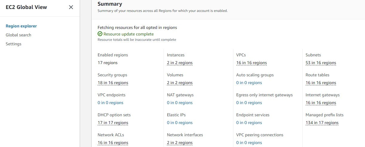Viewport: 365px width, 147px height.
Task: Close the EC2 Global View sidebar
Action: (71, 7)
